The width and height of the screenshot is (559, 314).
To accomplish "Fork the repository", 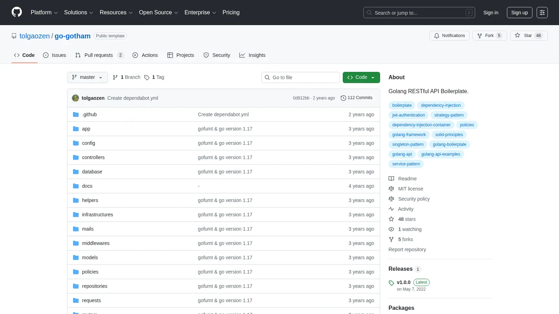I will click(489, 36).
